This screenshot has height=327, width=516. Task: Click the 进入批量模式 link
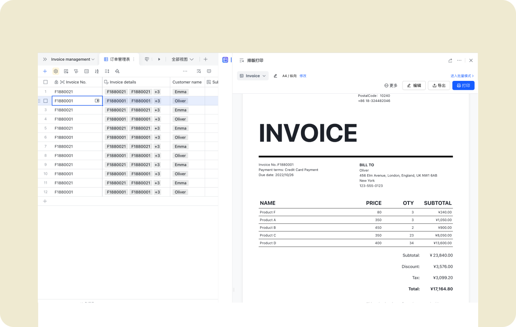[x=462, y=76]
